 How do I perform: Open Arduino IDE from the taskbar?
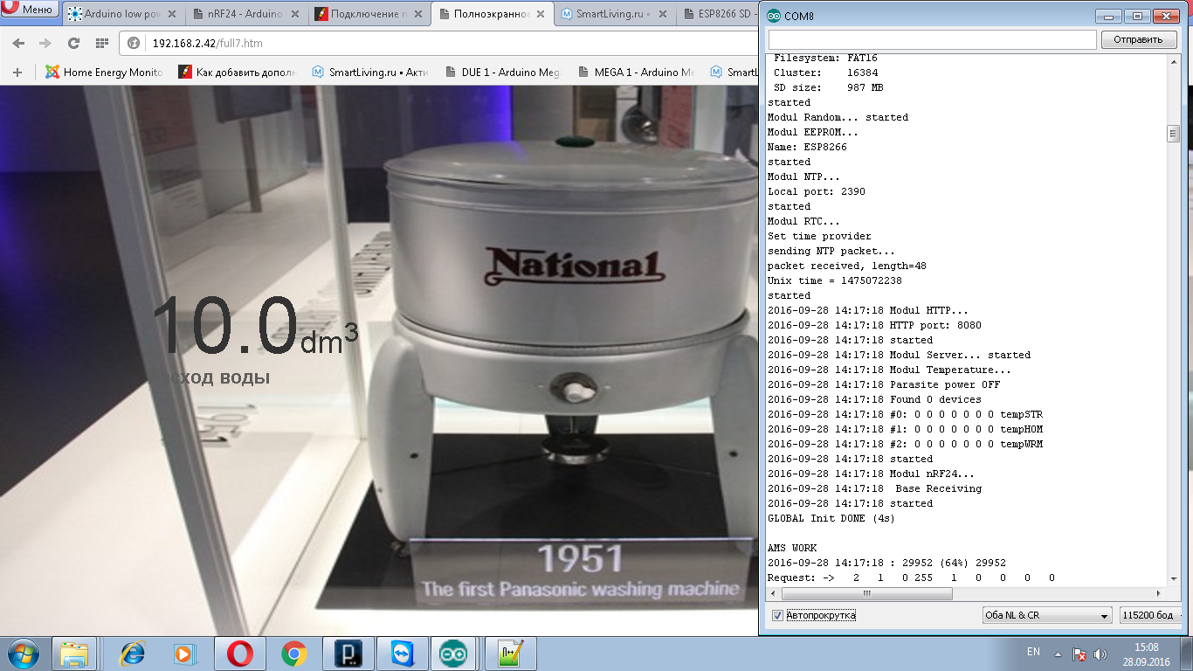453,654
